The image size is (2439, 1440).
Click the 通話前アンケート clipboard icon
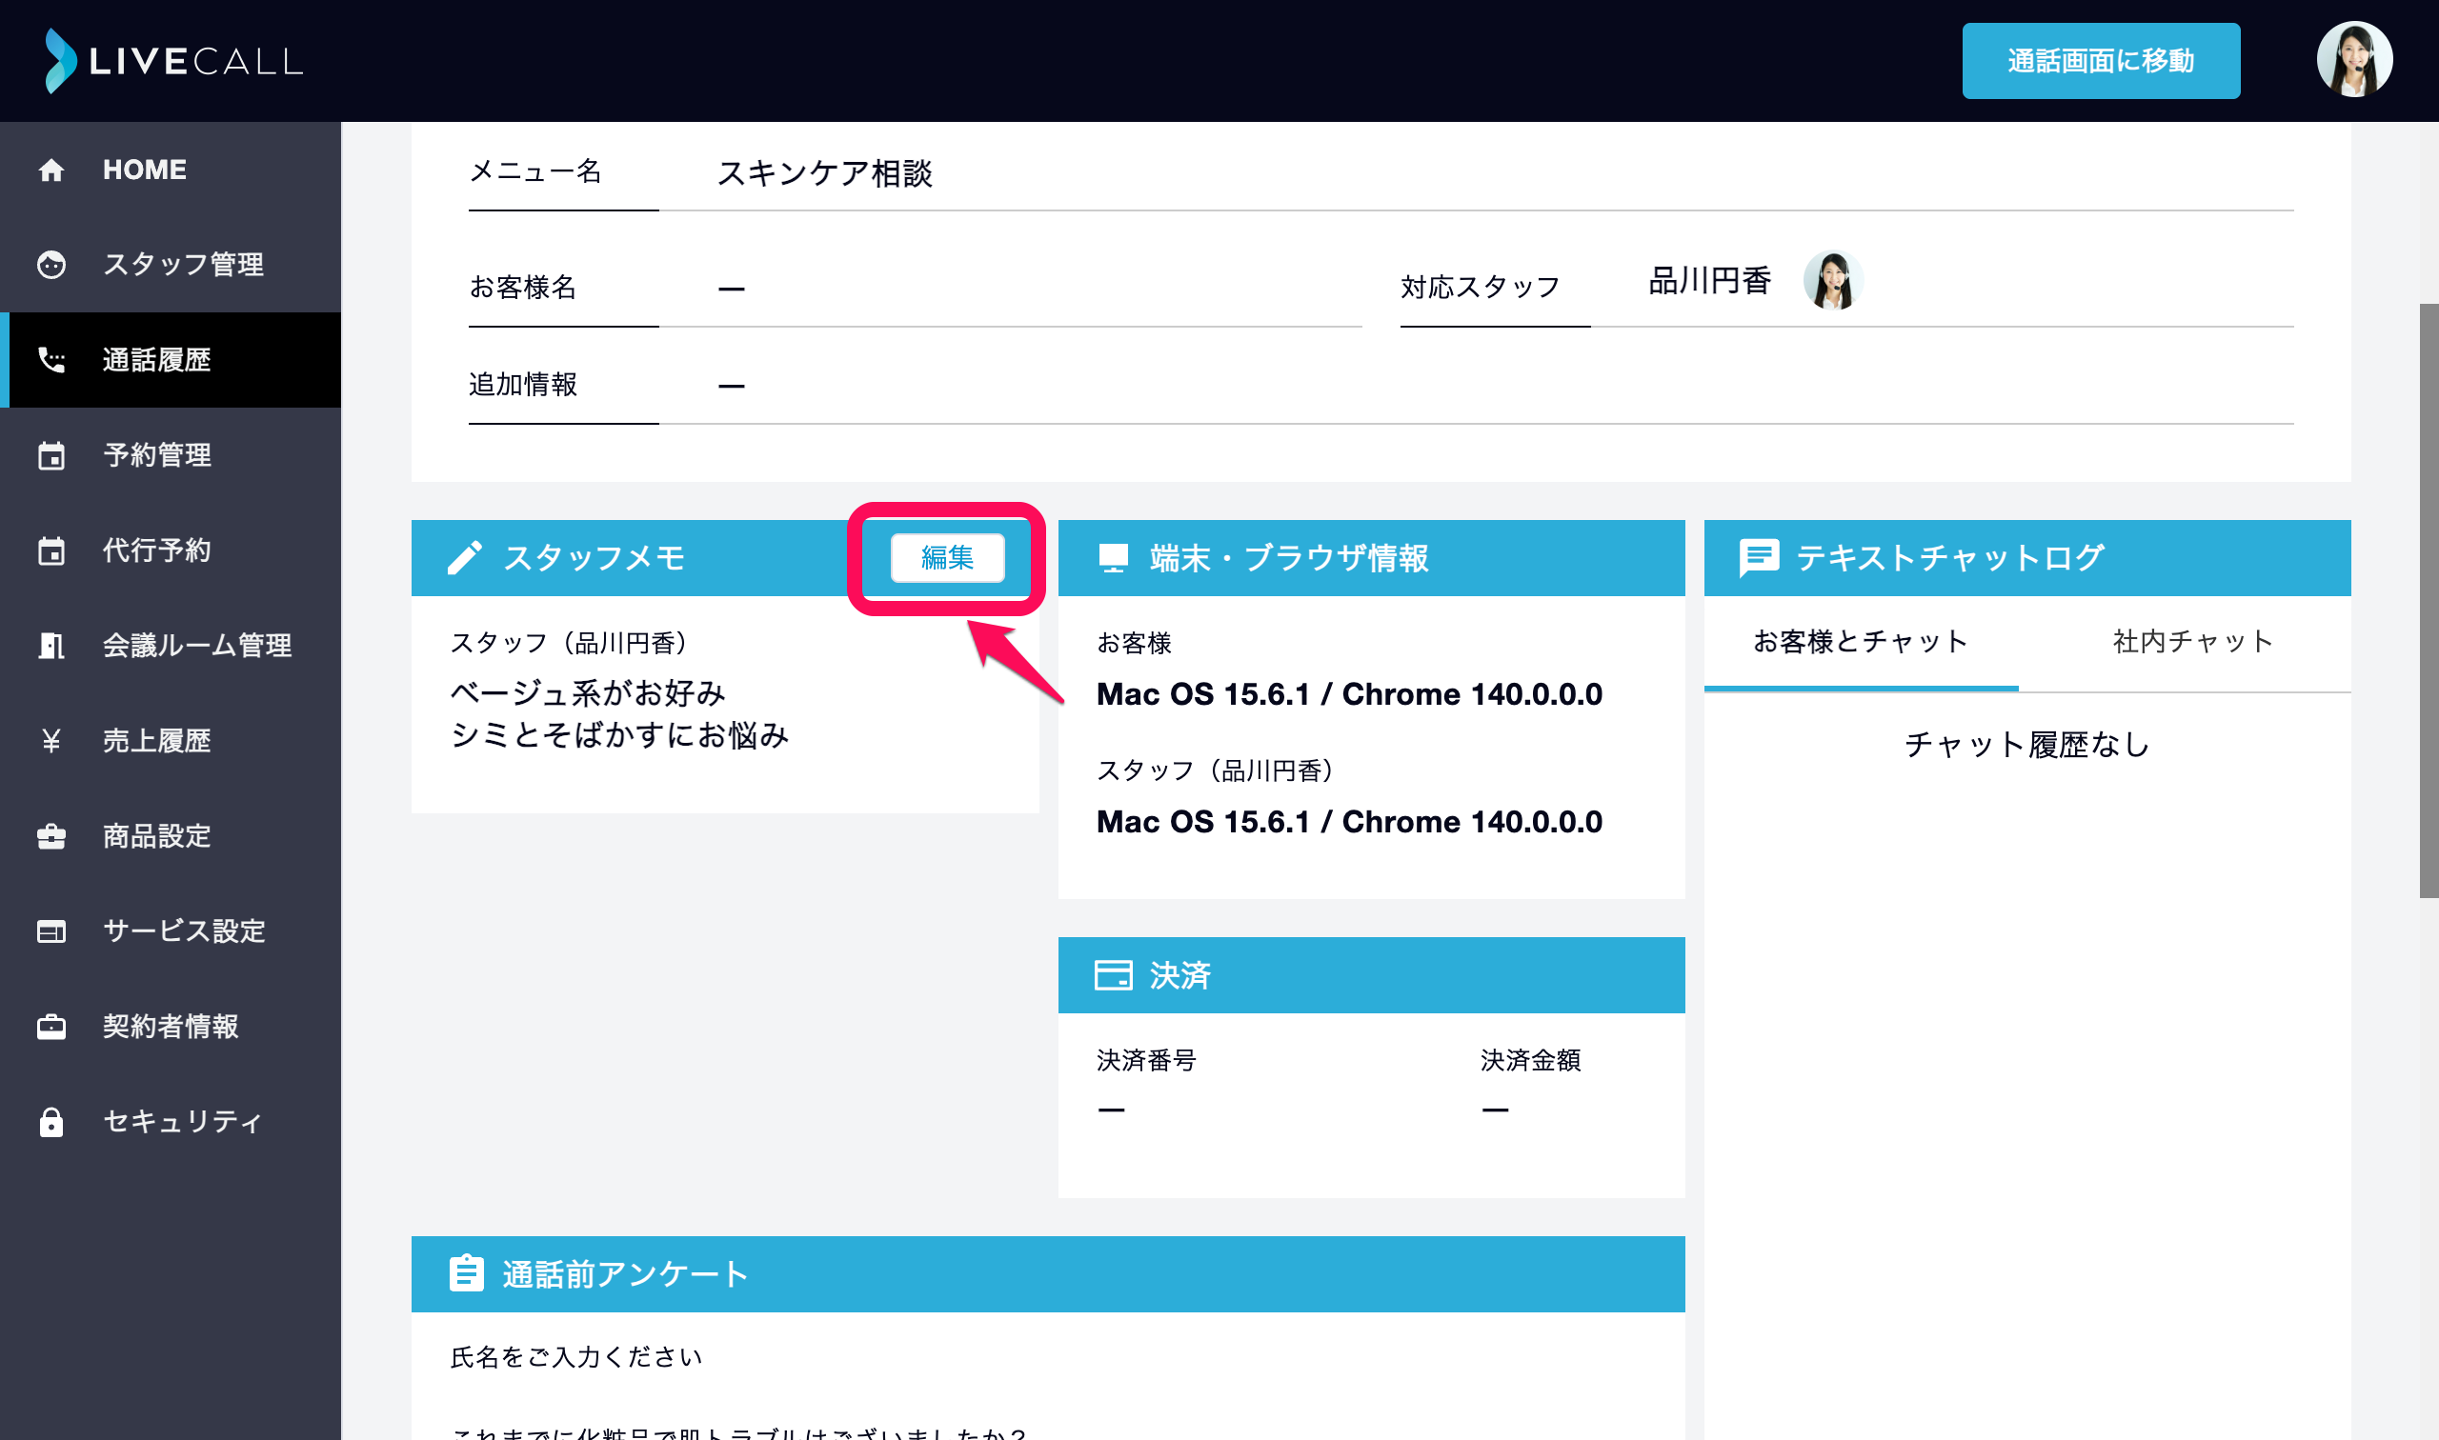[467, 1273]
